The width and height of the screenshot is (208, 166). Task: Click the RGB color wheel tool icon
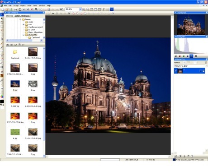click(x=2, y=97)
